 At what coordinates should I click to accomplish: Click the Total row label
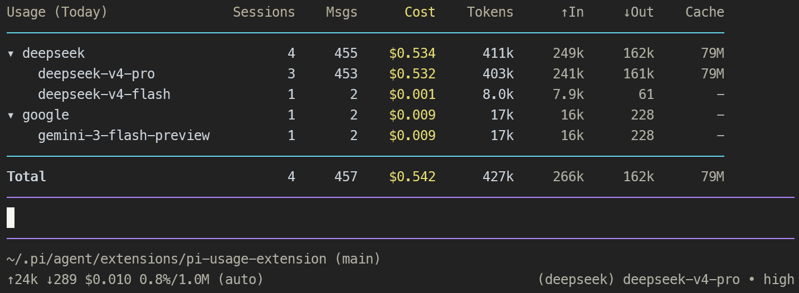(x=26, y=177)
